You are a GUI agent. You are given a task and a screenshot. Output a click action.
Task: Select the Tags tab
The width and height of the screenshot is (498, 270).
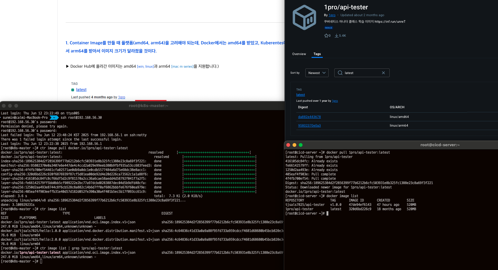click(317, 54)
